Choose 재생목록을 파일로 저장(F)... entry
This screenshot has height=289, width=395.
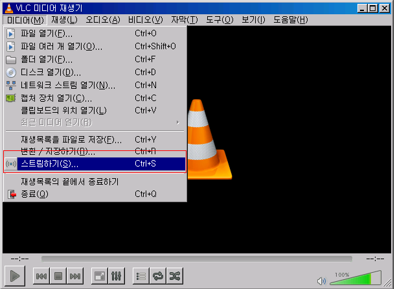pyautogui.click(x=95, y=139)
